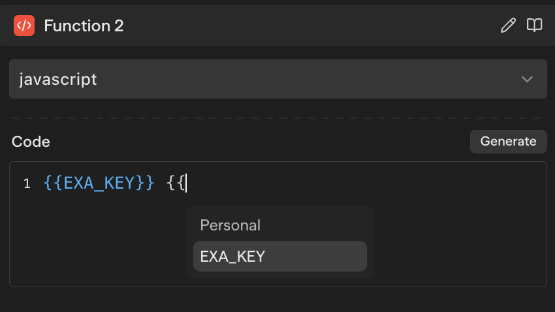Click line number 1 in the gutter
Screen dimensions: 555x312
(x=27, y=183)
